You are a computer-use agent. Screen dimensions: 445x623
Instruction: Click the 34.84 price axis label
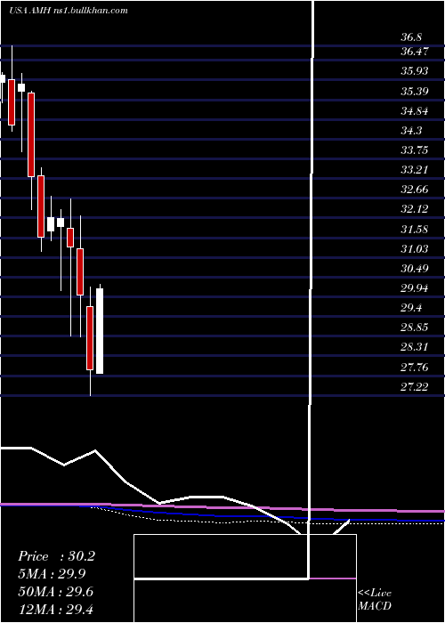(415, 110)
